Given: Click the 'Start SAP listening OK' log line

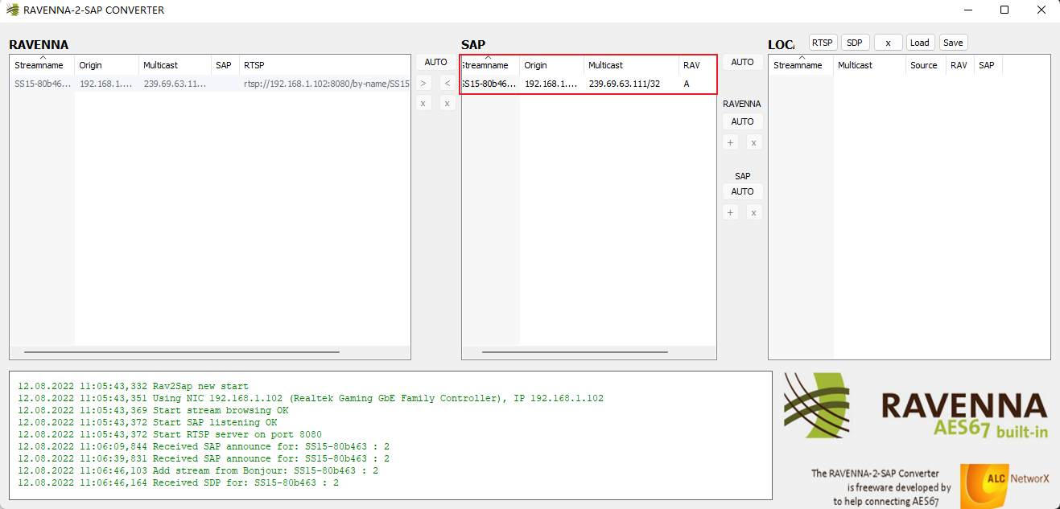Looking at the screenshot, I should click(147, 422).
